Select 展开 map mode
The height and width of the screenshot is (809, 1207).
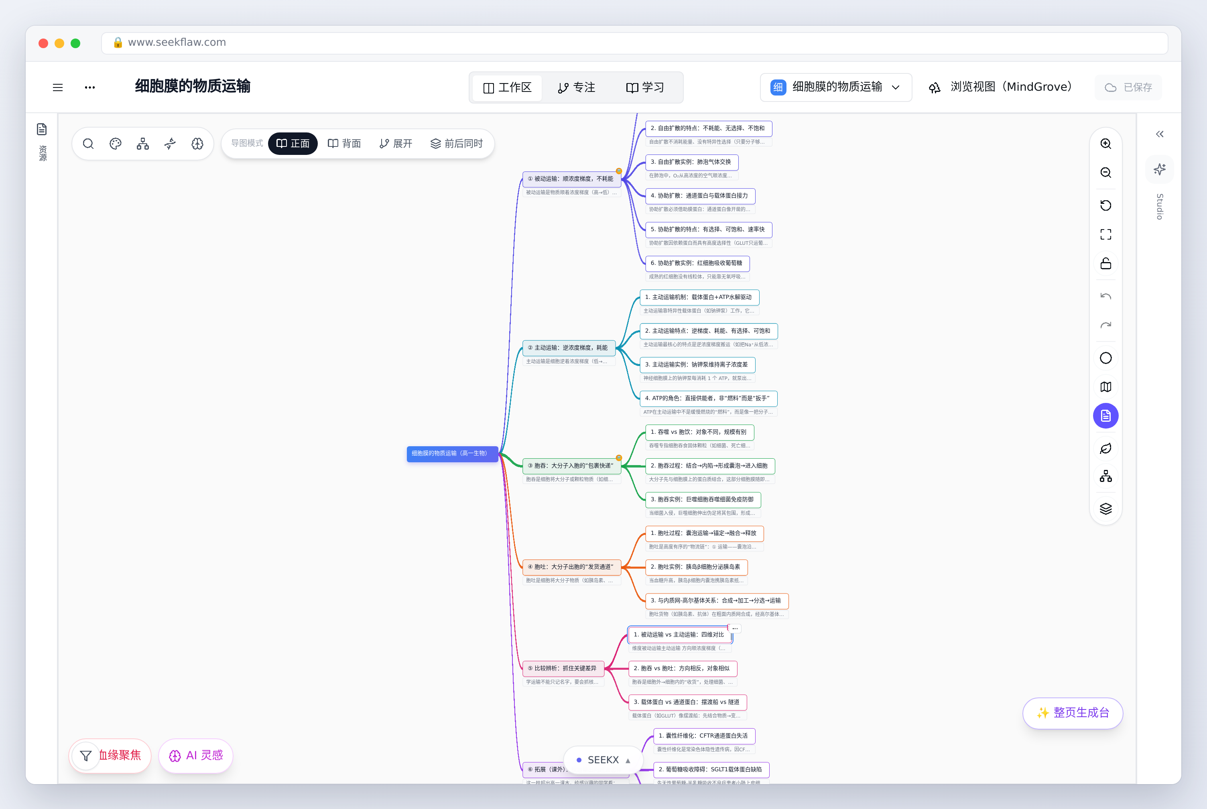tap(396, 143)
